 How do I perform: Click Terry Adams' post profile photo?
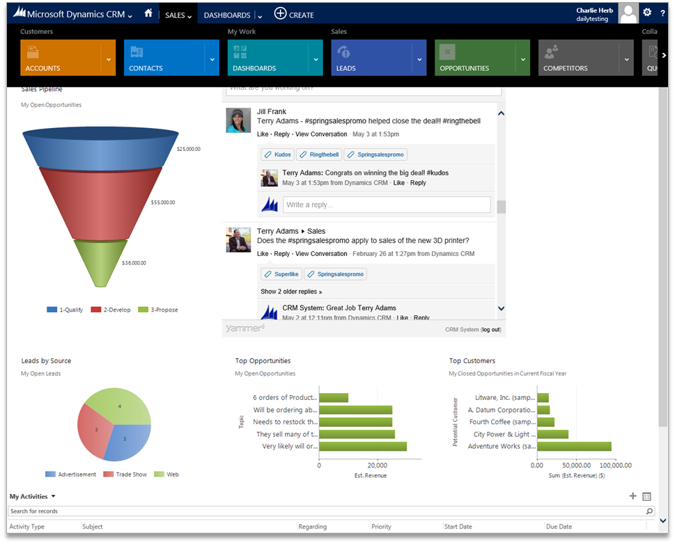pos(238,240)
